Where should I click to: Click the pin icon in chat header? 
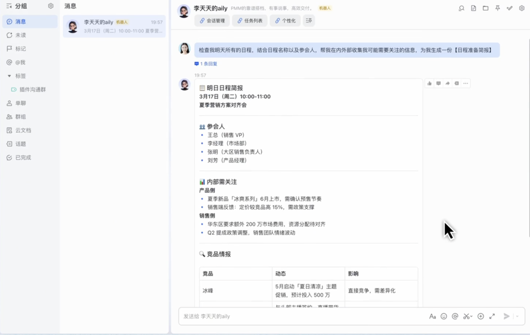coord(498,8)
